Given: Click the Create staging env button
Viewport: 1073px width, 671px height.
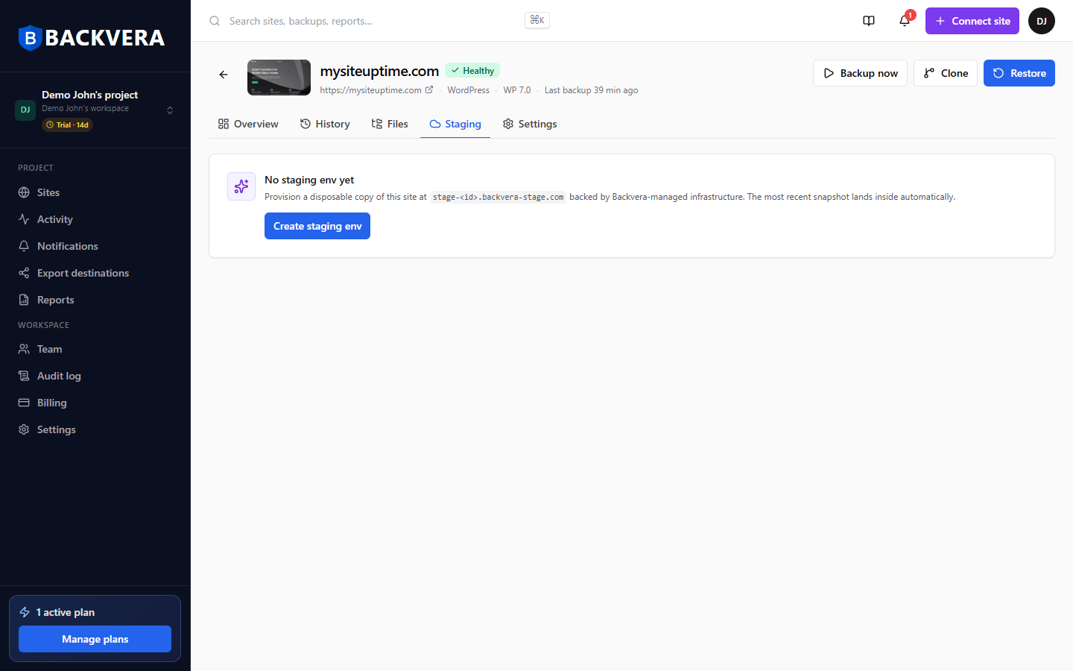Looking at the screenshot, I should tap(317, 226).
